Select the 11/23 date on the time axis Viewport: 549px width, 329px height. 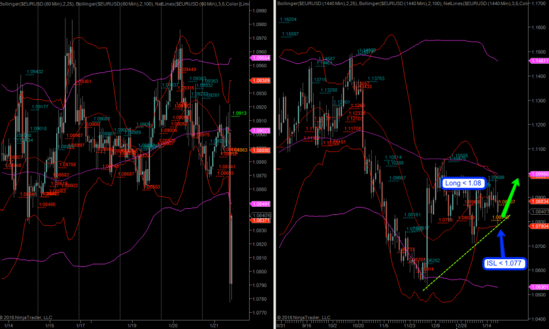click(410, 326)
